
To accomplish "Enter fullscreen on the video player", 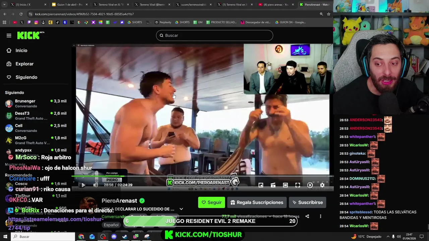I will tap(298, 185).
